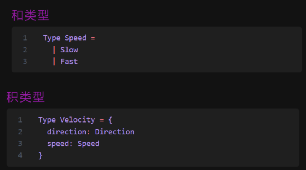
Task: Click the 'Velocity' type name
Action: (78, 120)
